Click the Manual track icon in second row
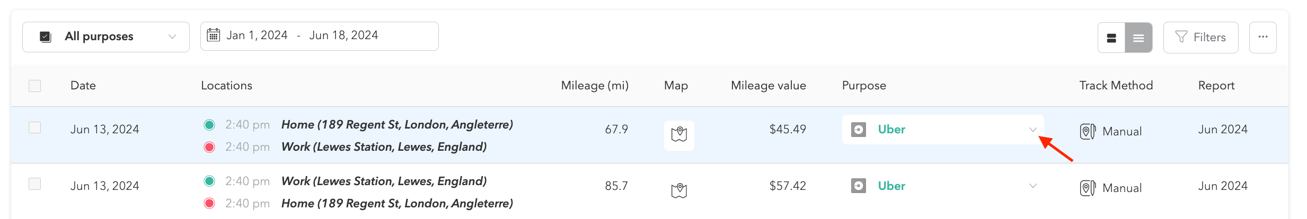1307x219 pixels. [1087, 188]
